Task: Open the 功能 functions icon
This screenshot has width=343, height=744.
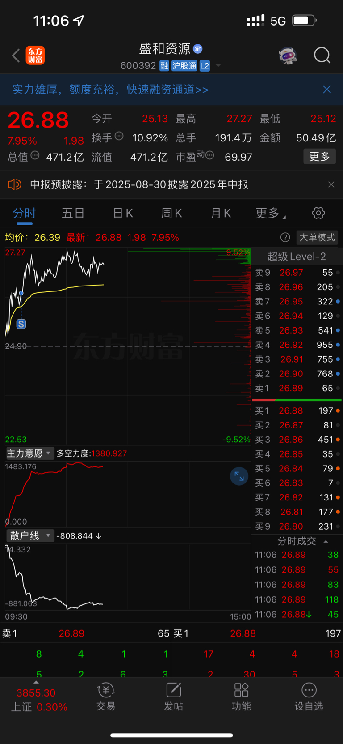Action: click(241, 697)
